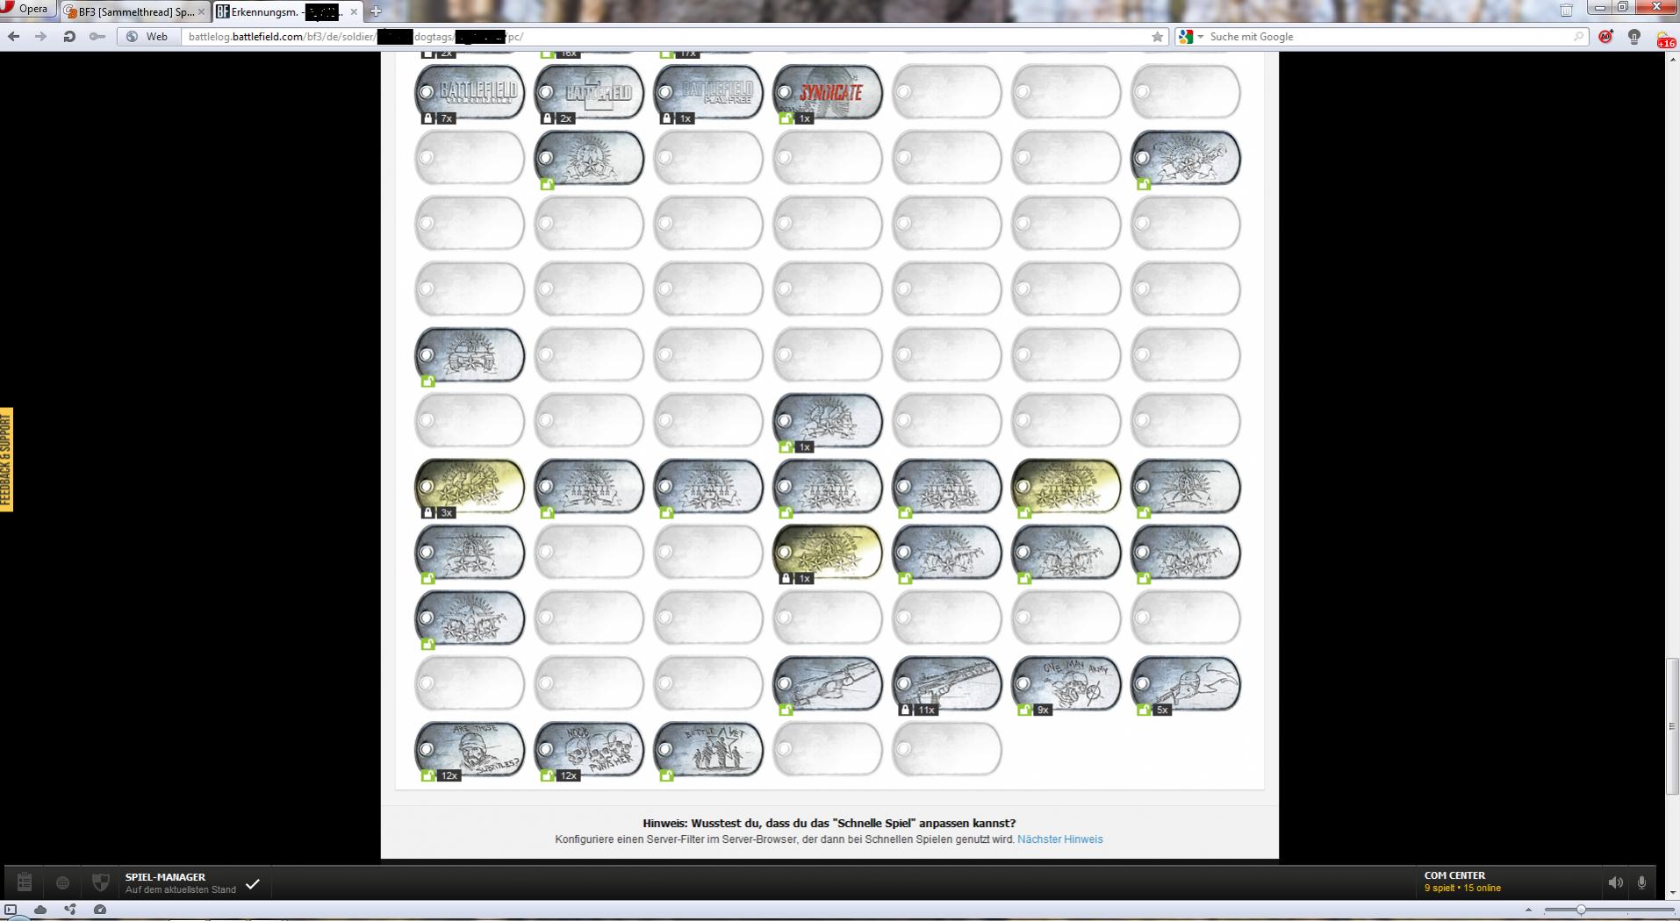Select the gold star dog tag marked 3x
Image resolution: width=1680 pixels, height=921 pixels.
[470, 487]
